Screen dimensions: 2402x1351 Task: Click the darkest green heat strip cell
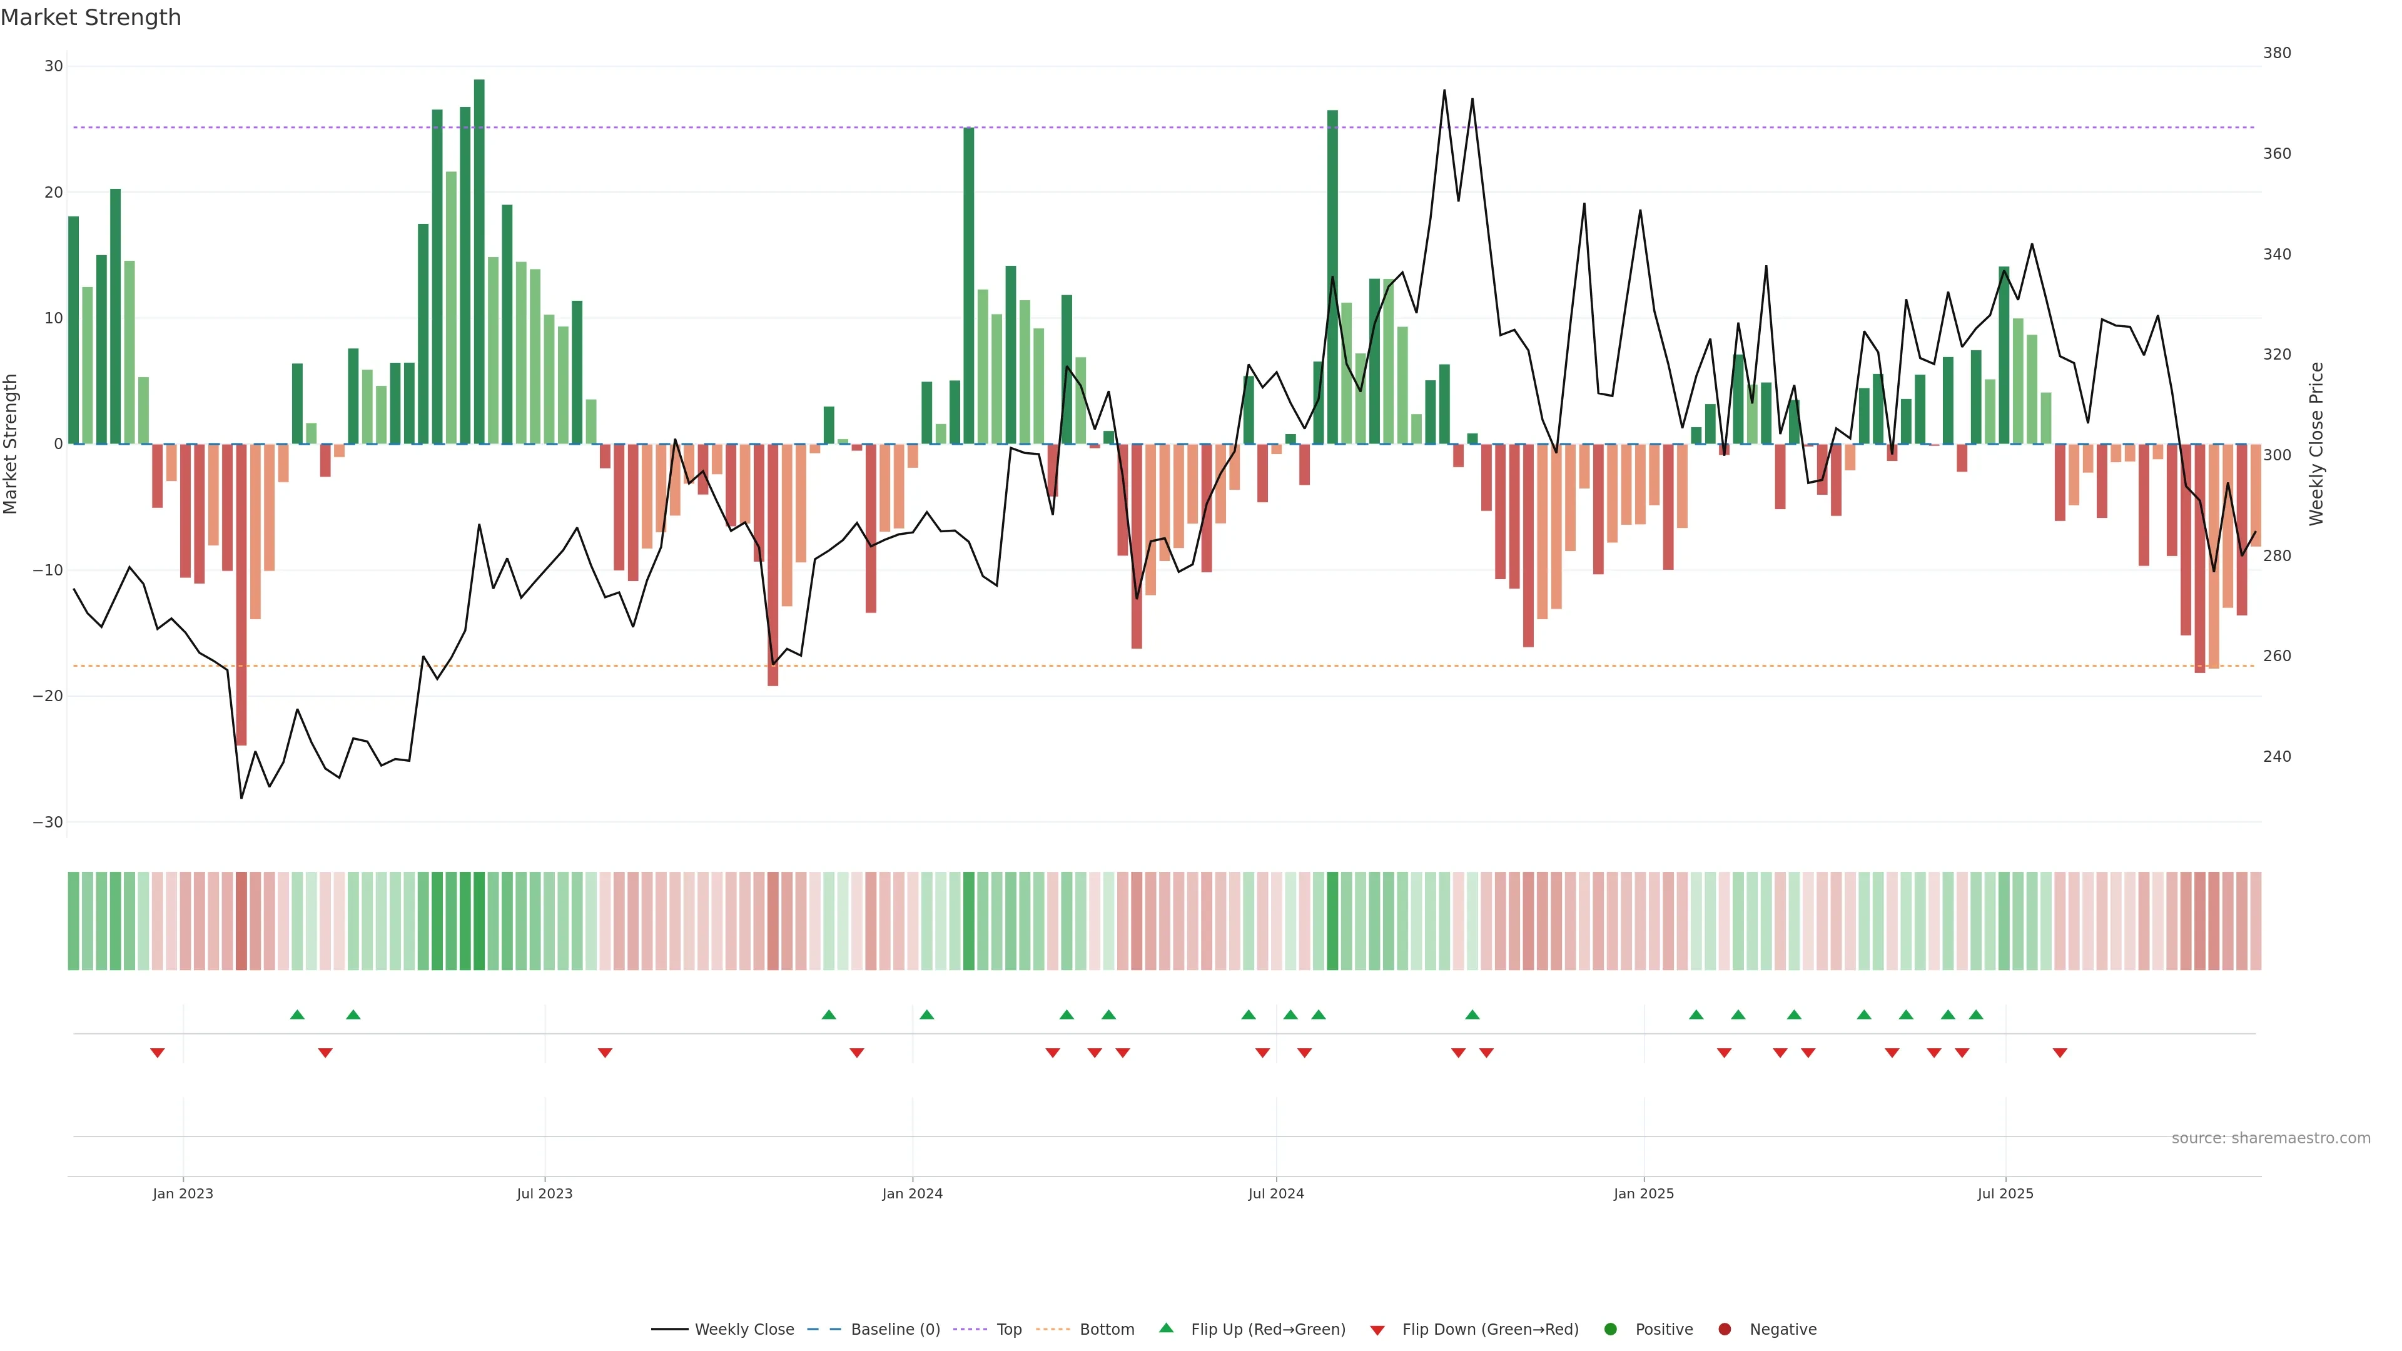(479, 920)
